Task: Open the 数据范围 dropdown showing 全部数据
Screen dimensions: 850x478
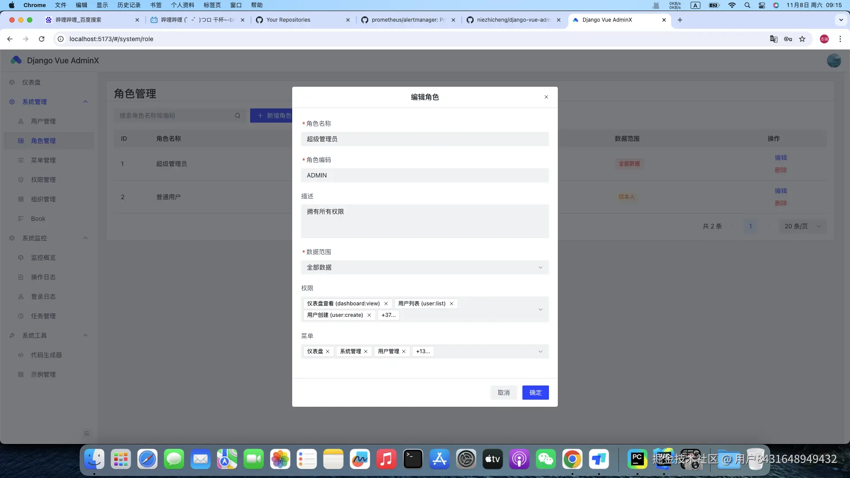Action: tap(425, 267)
